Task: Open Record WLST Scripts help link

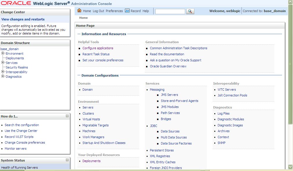Action: (x=19, y=137)
